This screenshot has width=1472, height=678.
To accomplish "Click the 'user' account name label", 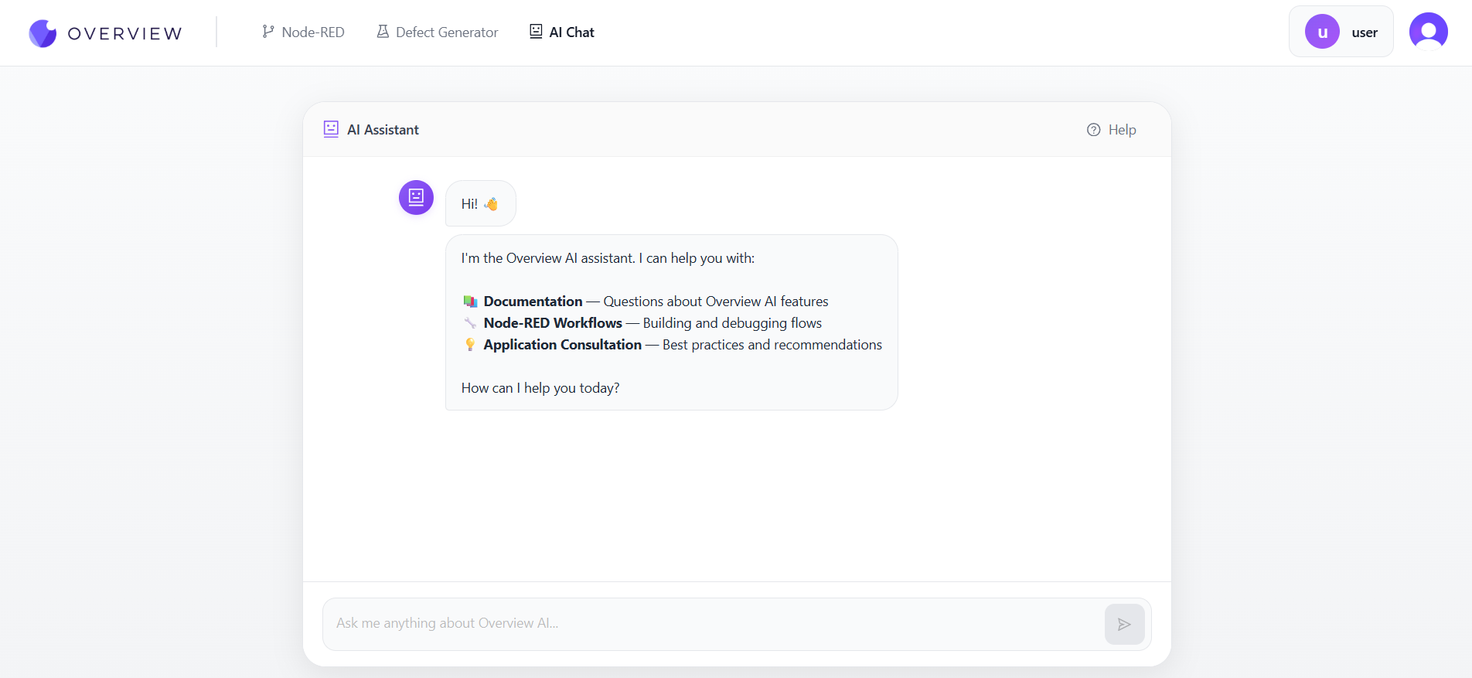I will 1365,32.
